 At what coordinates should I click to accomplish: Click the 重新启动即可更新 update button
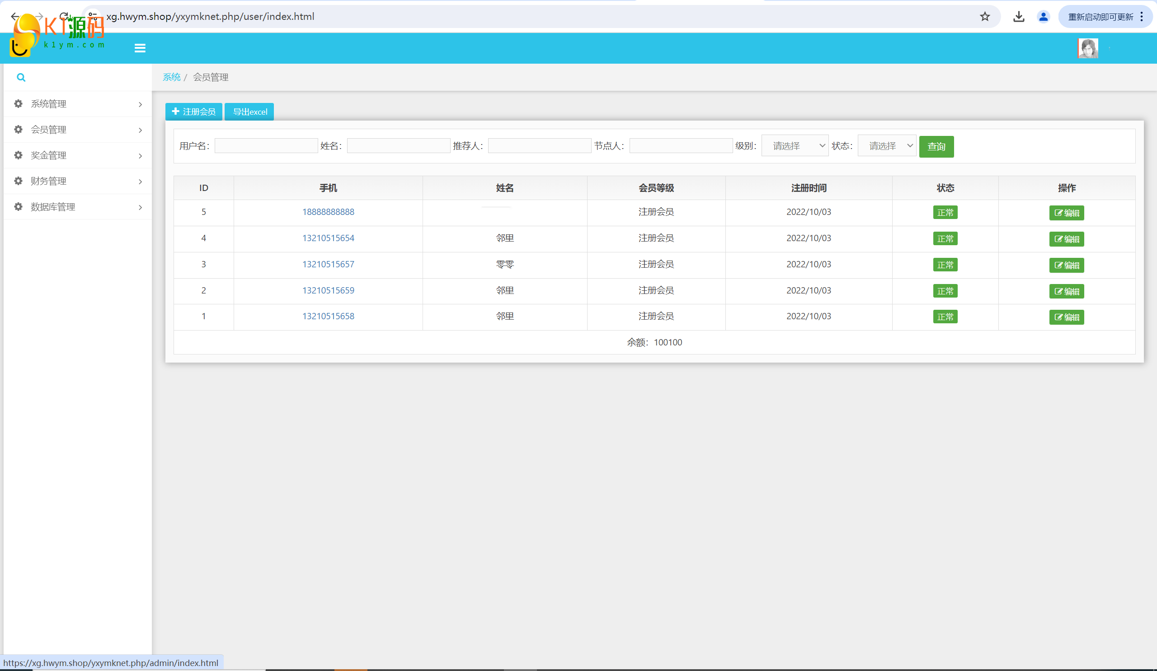[1101, 17]
